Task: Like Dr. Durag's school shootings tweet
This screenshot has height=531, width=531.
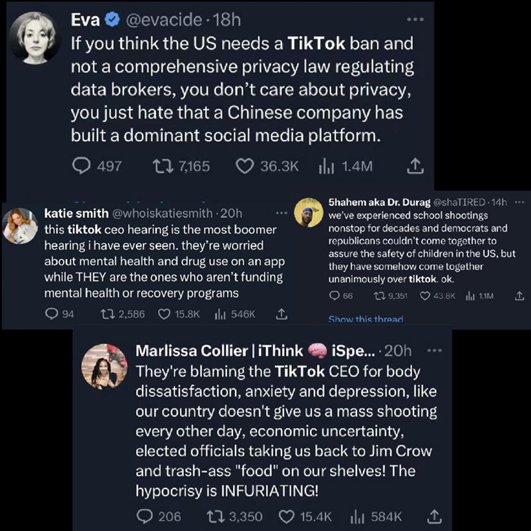Action: 426,296
